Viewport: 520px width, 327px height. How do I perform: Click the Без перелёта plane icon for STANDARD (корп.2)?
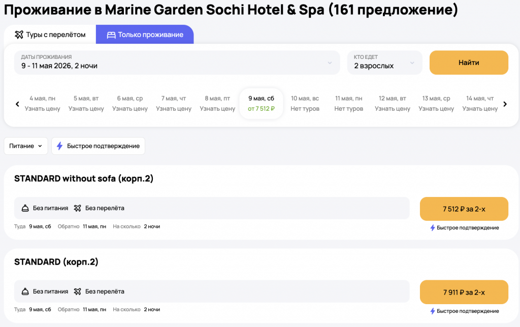coord(77,291)
